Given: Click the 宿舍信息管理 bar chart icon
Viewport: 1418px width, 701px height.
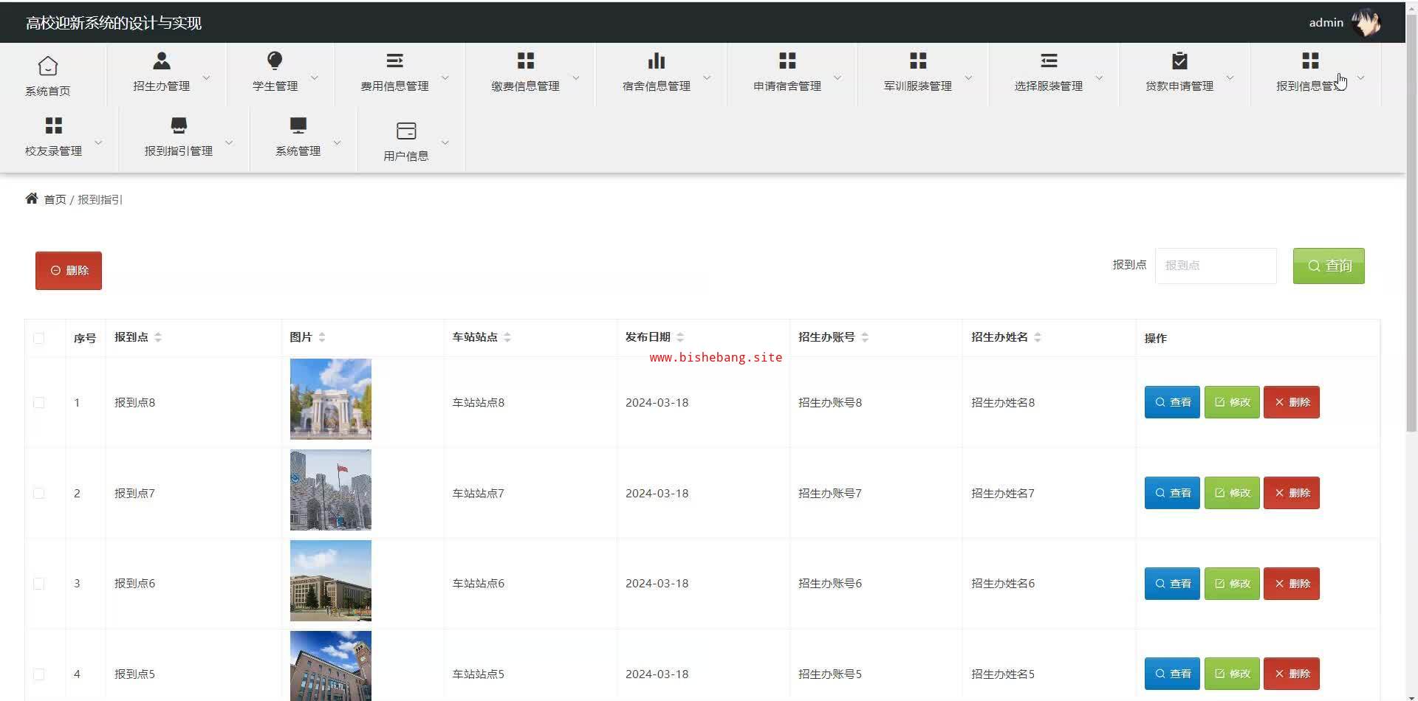Looking at the screenshot, I should (656, 61).
